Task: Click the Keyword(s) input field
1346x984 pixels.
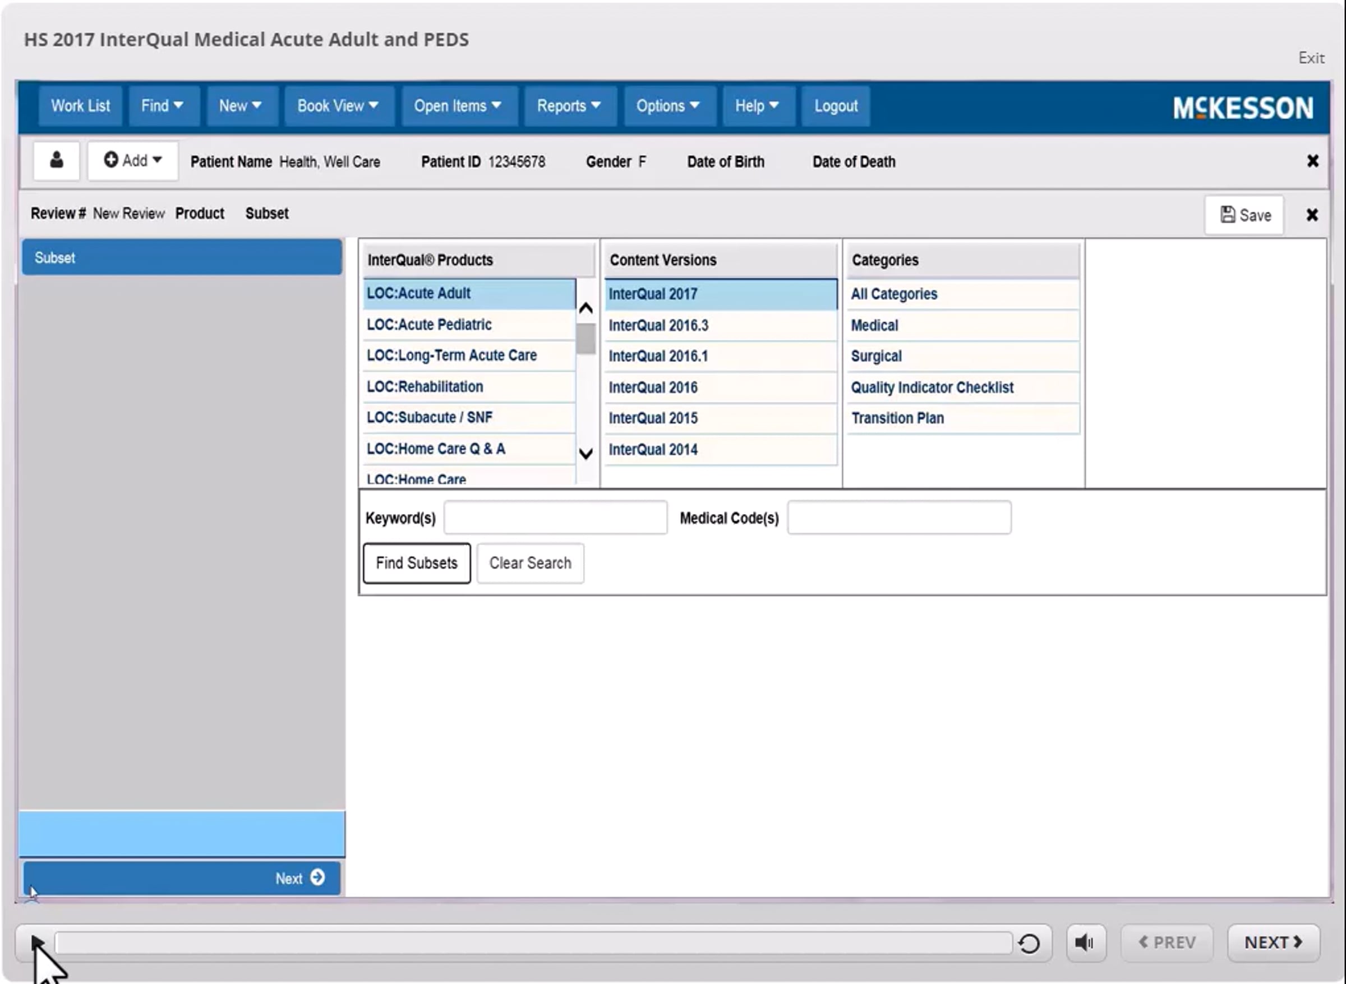Action: pyautogui.click(x=555, y=518)
